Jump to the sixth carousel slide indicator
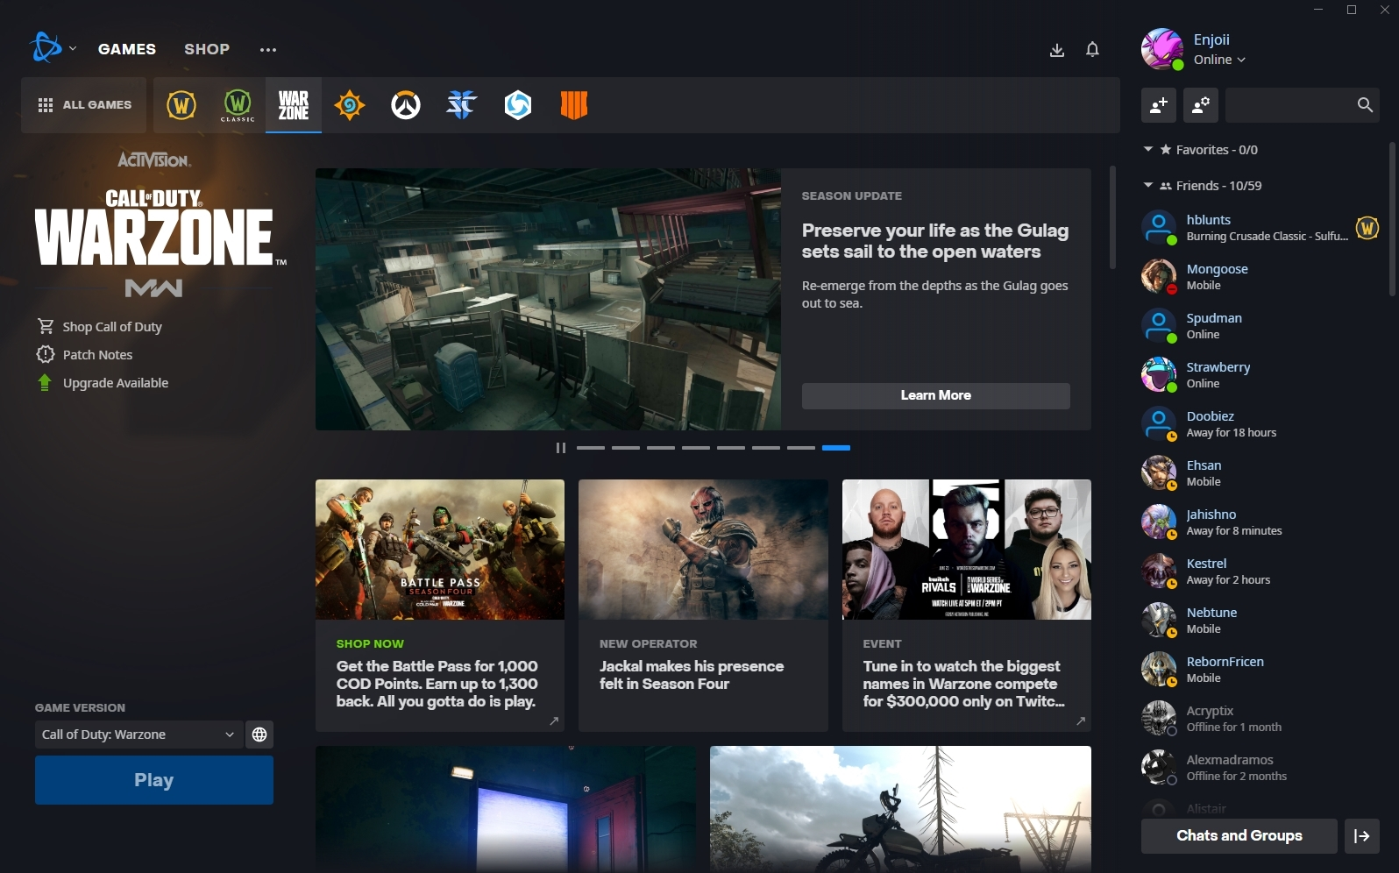The height and width of the screenshot is (873, 1399). (x=766, y=448)
